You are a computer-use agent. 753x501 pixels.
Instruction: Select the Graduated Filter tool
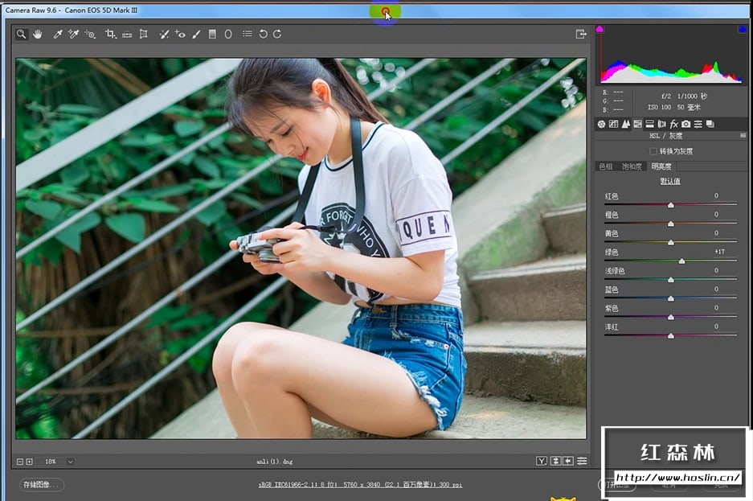point(212,34)
